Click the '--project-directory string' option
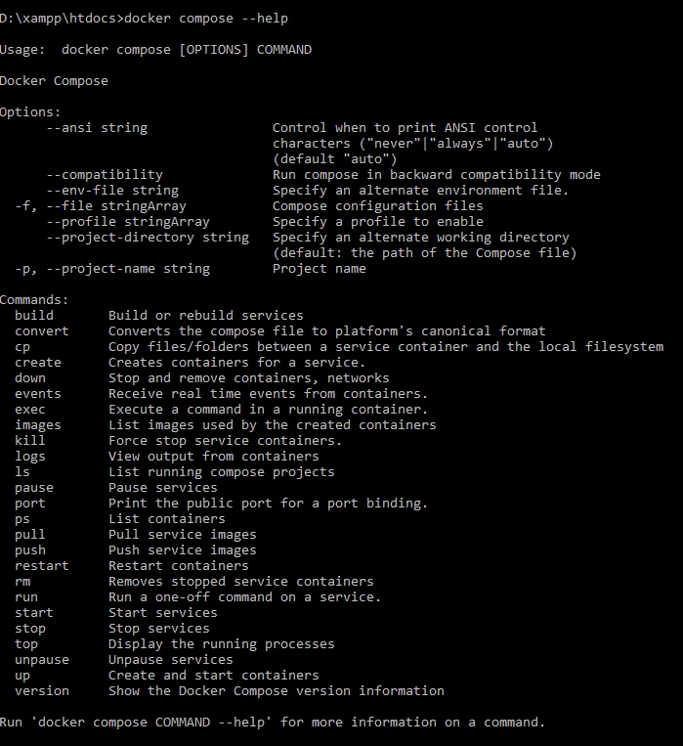 (148, 238)
